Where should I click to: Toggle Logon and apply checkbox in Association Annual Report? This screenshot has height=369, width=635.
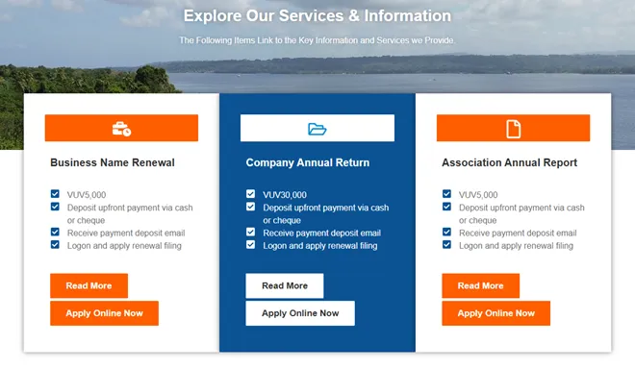point(446,245)
